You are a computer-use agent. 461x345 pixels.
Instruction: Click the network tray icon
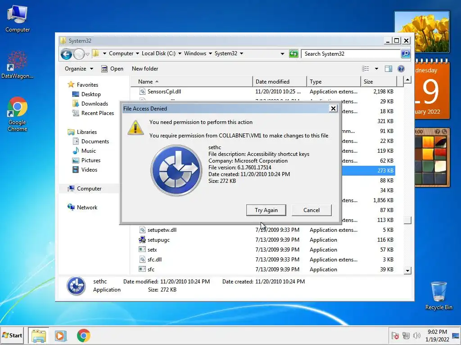click(x=406, y=336)
